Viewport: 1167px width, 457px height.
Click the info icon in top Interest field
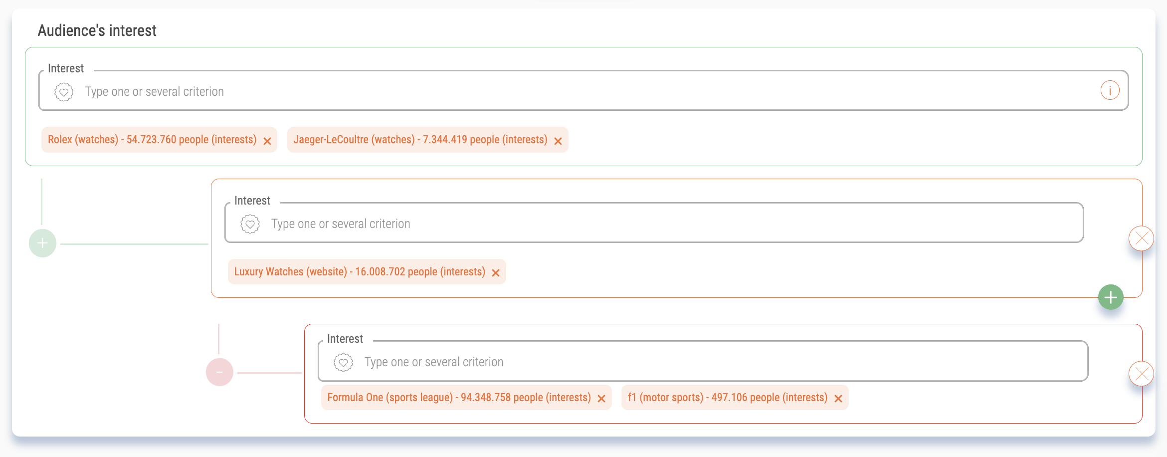(x=1110, y=90)
